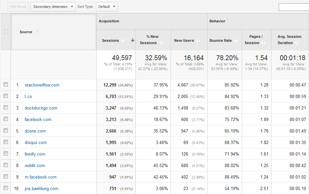
Task: Show help for Avg. Session Duration
Action: click(x=297, y=43)
